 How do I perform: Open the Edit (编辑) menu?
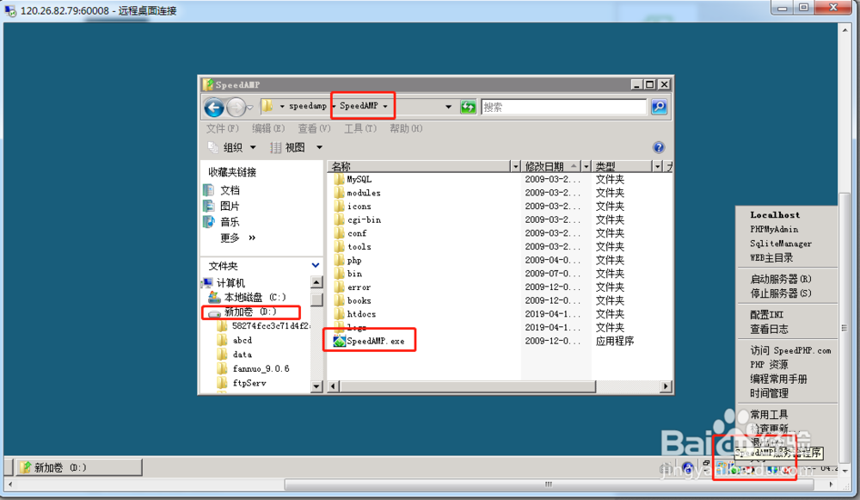coord(268,128)
